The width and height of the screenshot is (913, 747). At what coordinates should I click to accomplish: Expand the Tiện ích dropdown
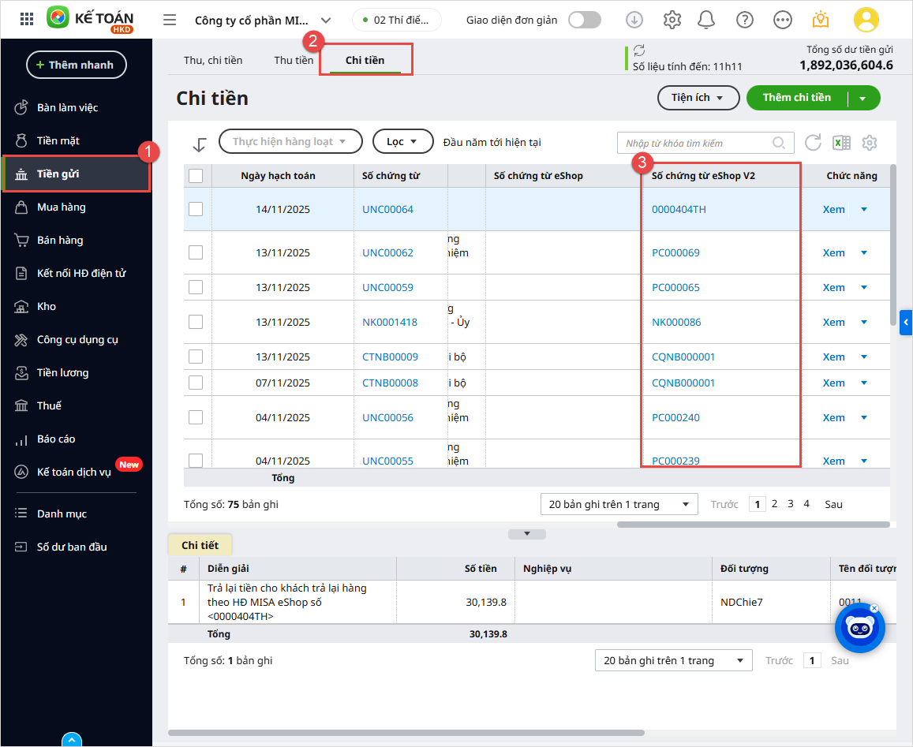pyautogui.click(x=698, y=98)
